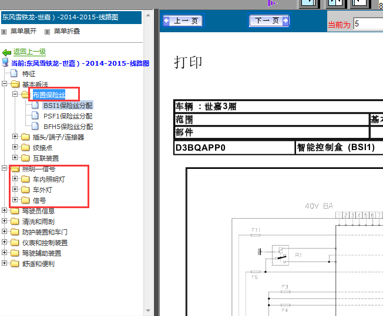Click the F3 fuse label in the diagram

285,287
